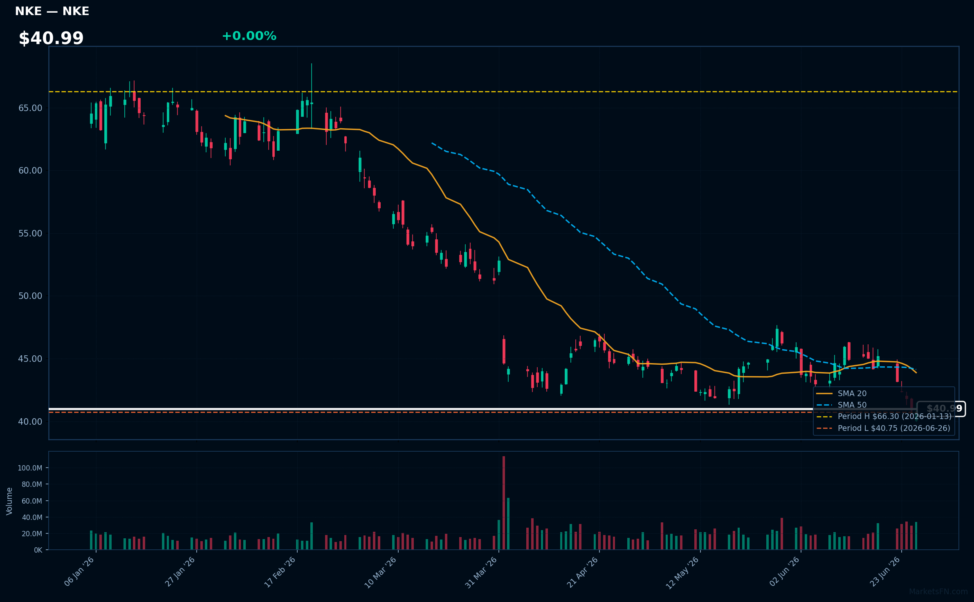This screenshot has width=974, height=602.
Task: Click the 12 May '26 date label
Action: coord(683,573)
